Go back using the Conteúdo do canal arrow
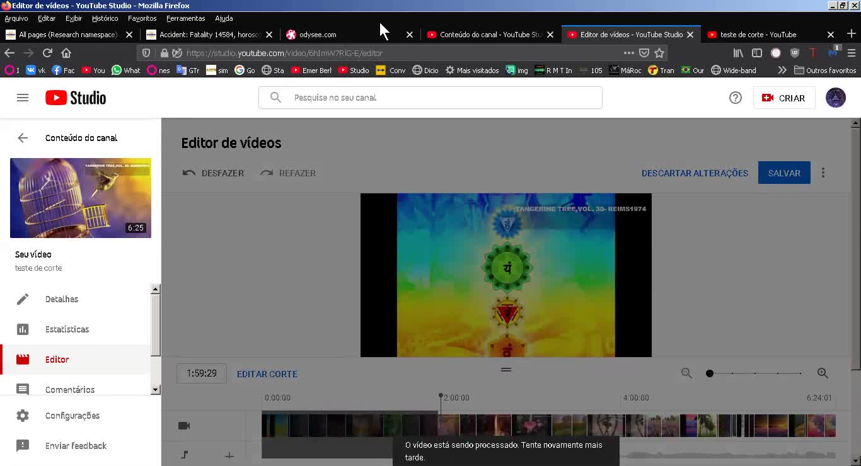 [x=23, y=138]
